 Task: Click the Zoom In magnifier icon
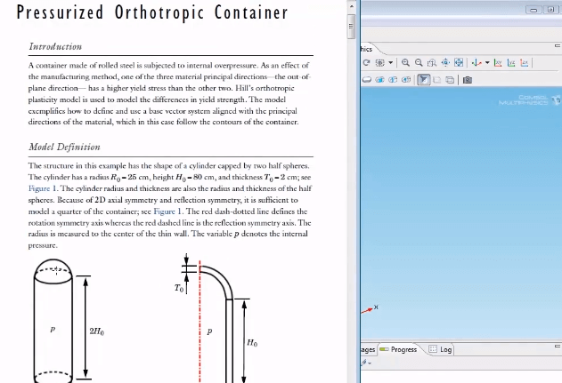click(405, 63)
